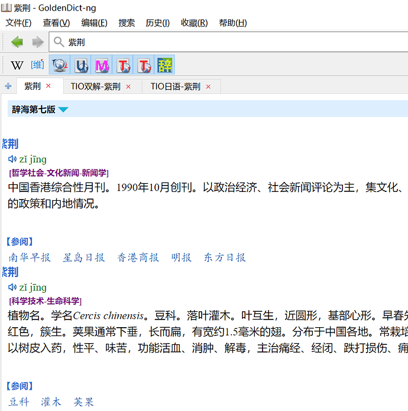Play pronunciation audio for first zǐ jīng
The image size is (408, 411).
coord(12,159)
